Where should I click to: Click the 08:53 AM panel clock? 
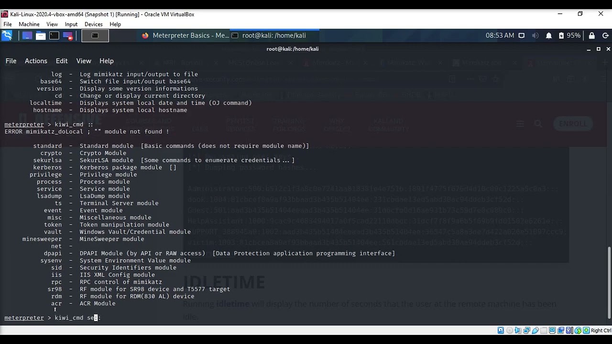coord(500,35)
